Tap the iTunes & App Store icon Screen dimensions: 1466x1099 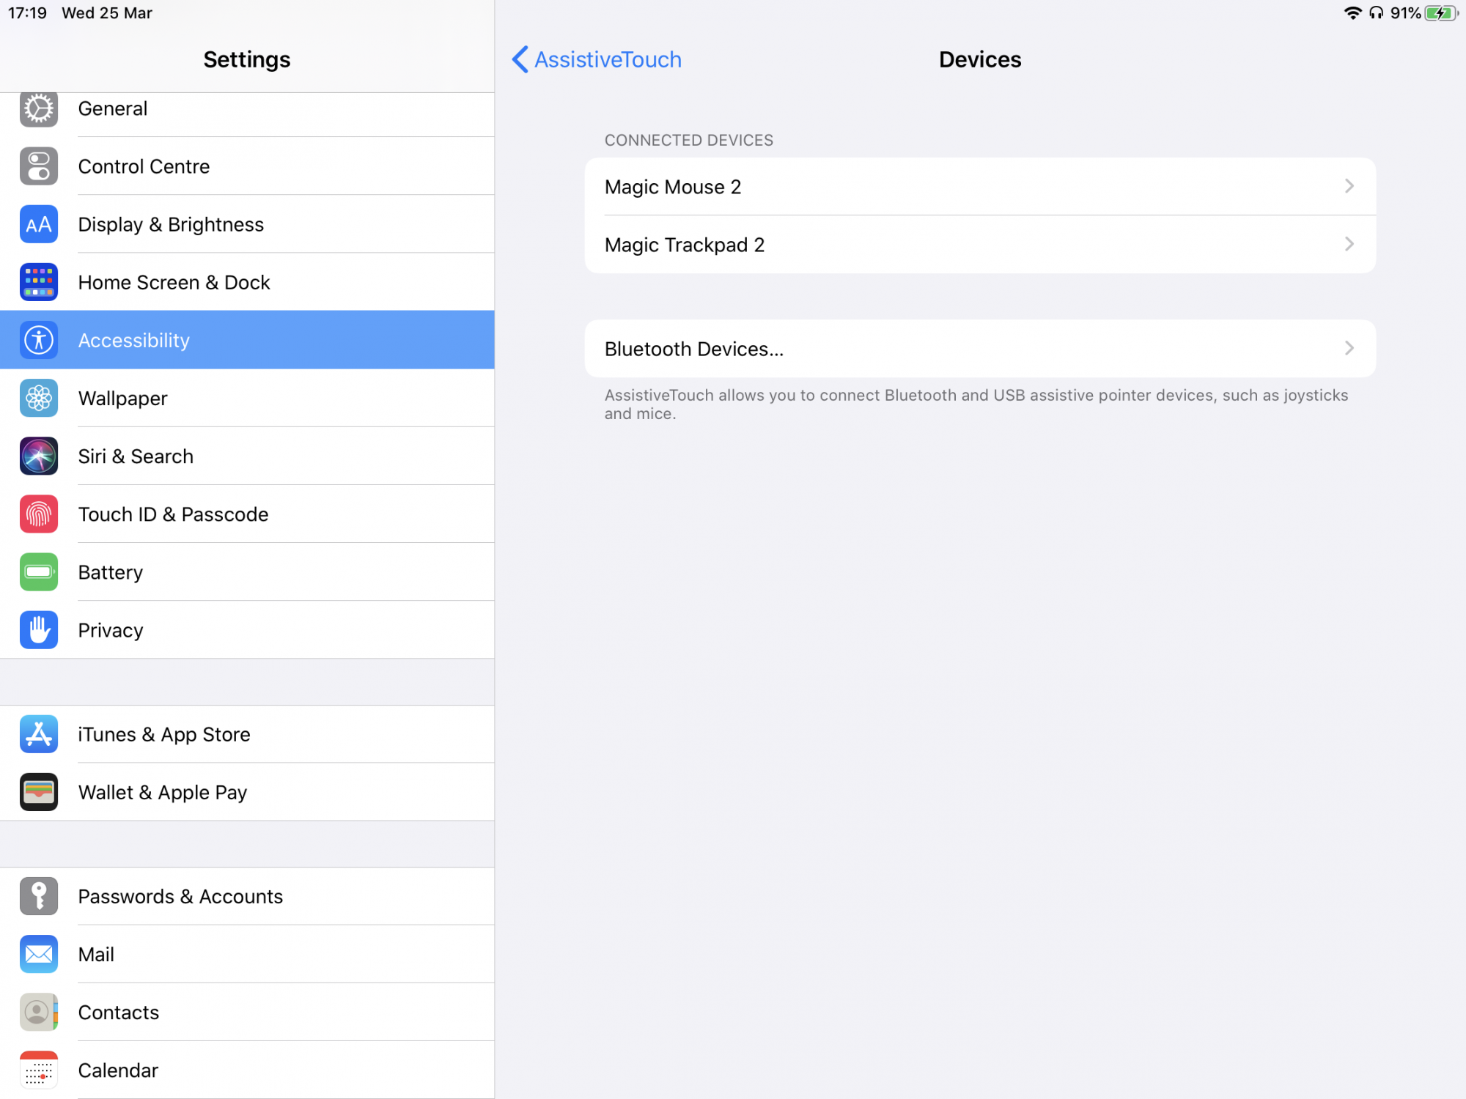click(x=39, y=733)
